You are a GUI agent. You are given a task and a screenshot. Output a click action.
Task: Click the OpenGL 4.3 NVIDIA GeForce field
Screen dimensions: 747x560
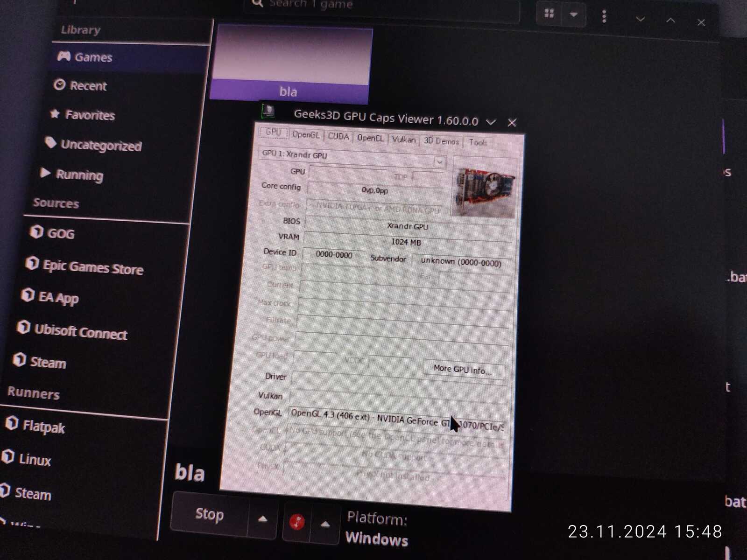pos(397,420)
